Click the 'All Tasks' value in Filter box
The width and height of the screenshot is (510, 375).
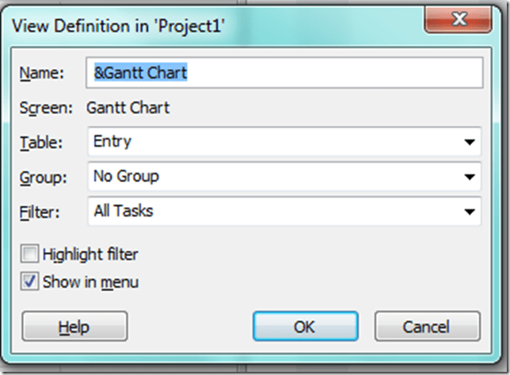pos(123,211)
